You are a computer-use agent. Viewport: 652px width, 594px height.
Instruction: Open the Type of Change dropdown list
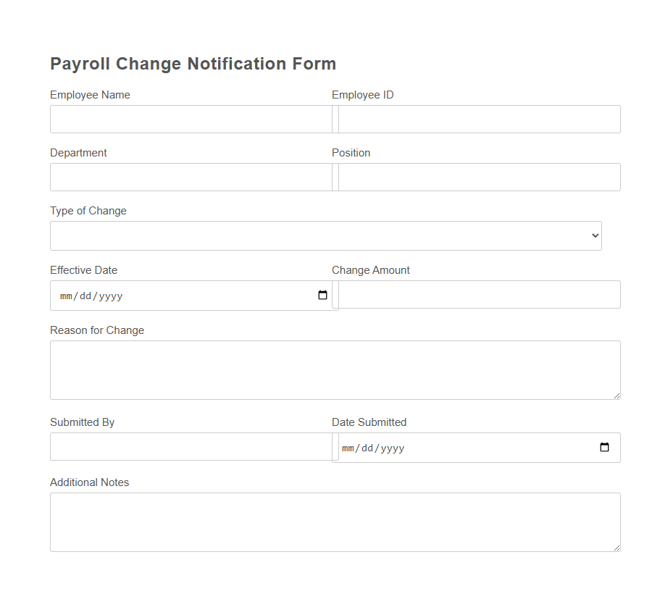tap(326, 235)
